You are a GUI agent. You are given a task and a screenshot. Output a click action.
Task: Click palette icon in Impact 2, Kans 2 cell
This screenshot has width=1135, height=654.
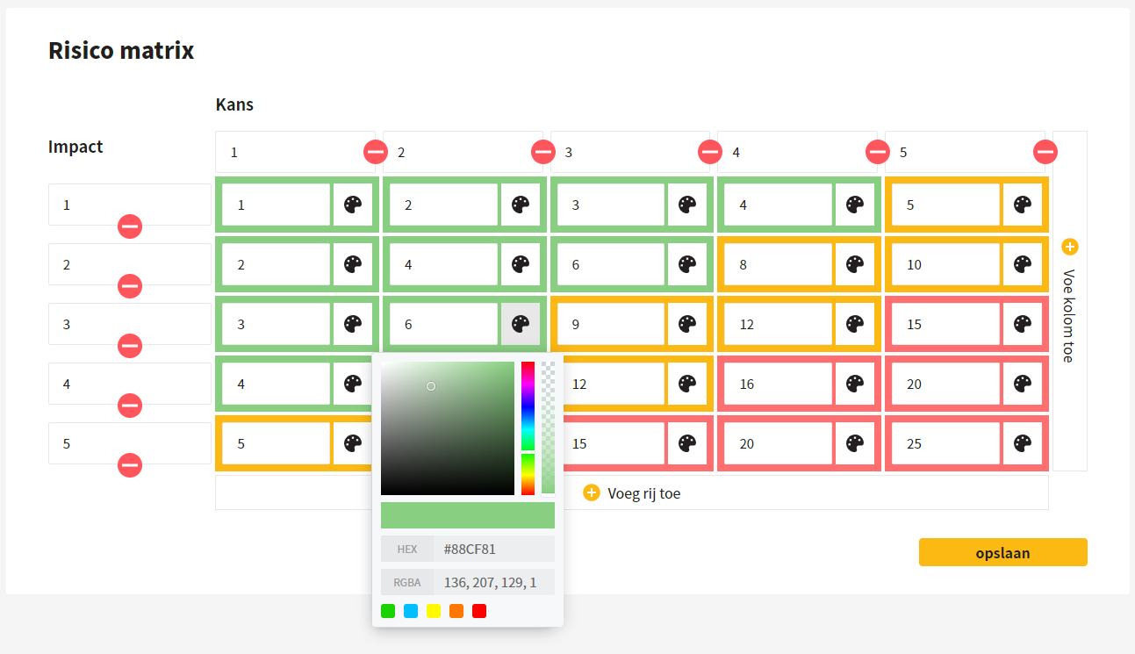[x=521, y=264]
